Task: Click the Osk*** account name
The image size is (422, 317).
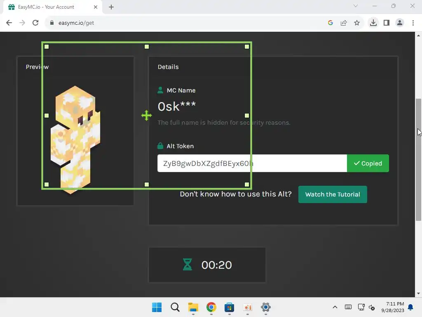Action: [x=176, y=106]
